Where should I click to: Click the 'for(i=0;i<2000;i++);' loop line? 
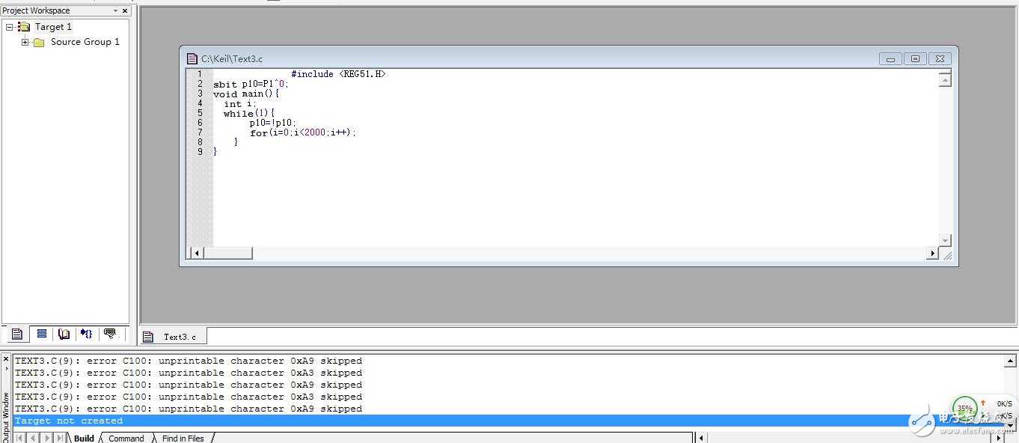click(303, 132)
